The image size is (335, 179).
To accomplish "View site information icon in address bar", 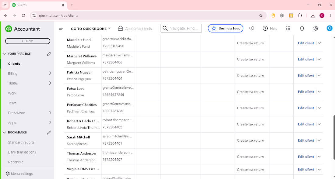I will [34, 15].
